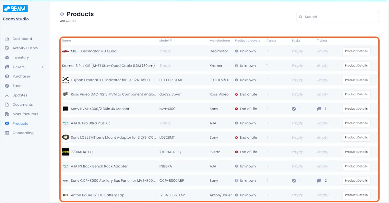The width and height of the screenshot is (389, 203).
Task: Click the Fujifilm logo thumbnail
Action: (x=65, y=80)
